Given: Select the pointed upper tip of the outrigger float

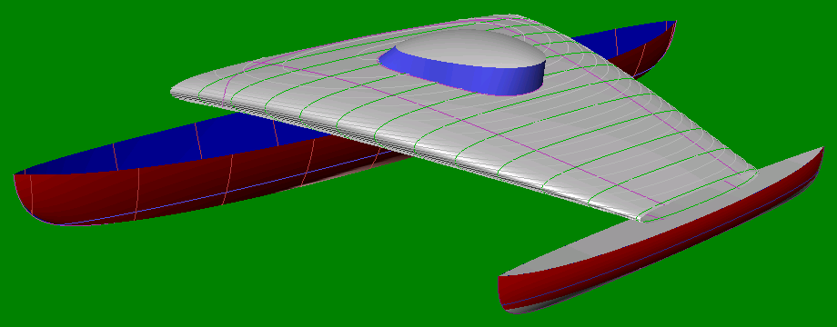Looking at the screenshot, I should [x=816, y=154].
